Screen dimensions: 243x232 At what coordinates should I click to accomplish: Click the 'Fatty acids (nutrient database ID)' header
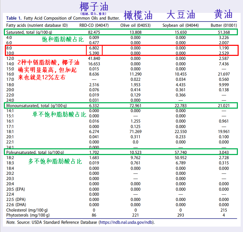(x=37, y=25)
